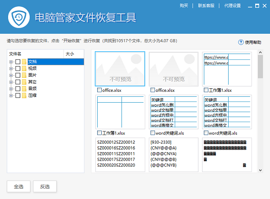Tick checkbox of first office.xlsx file
Image resolution: width=270 pixels, height=199 pixels.
[99, 90]
